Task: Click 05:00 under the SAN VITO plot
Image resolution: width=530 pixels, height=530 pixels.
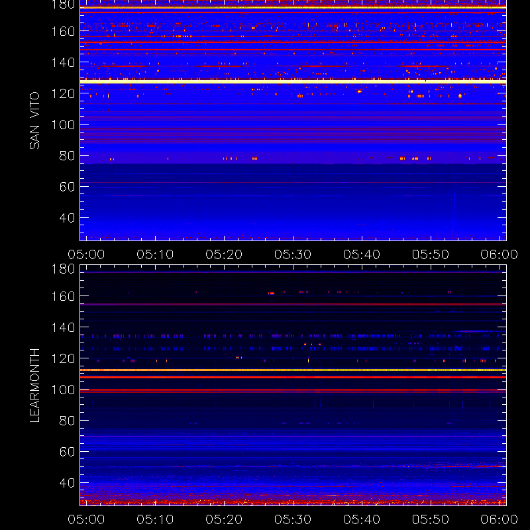Action: click(86, 254)
